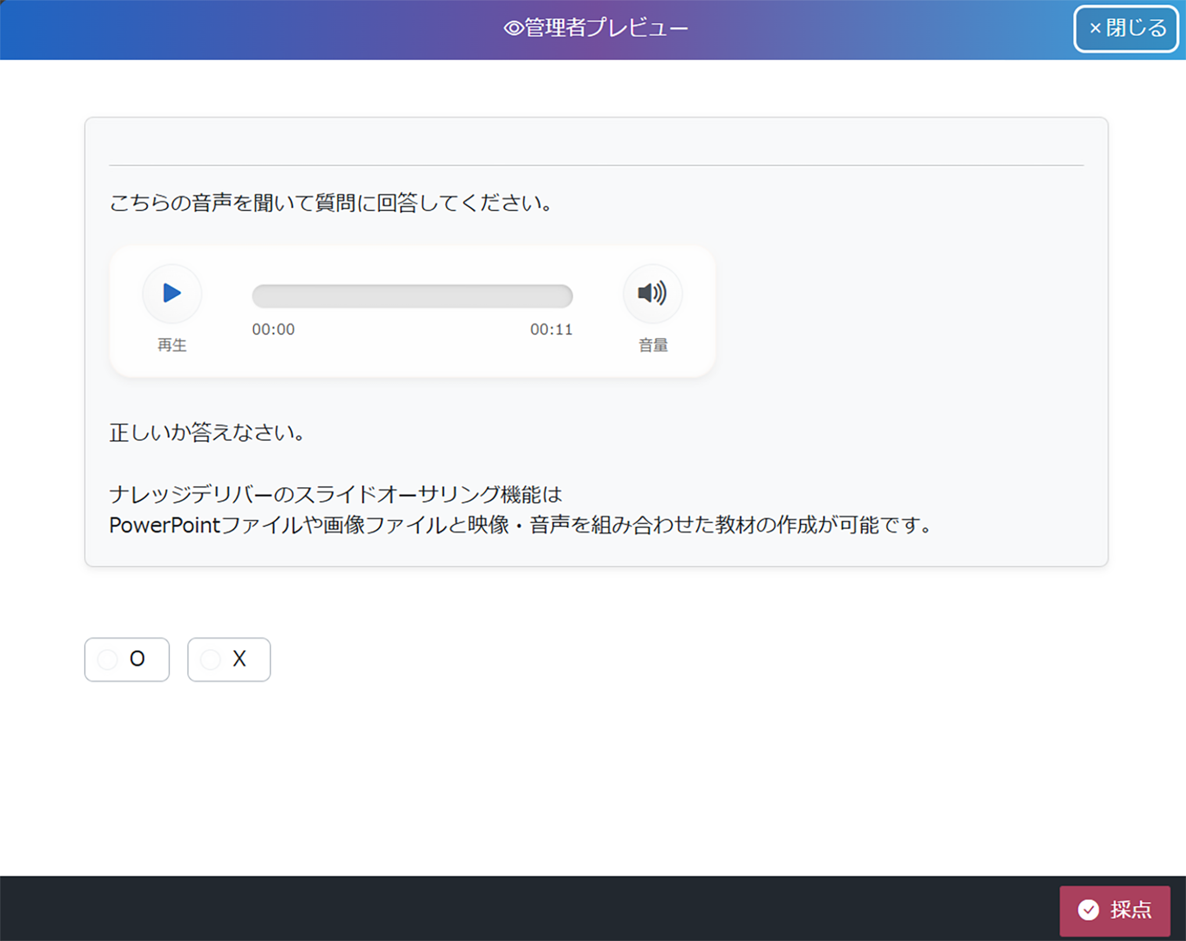Click the 音量 label under speaker icon
1186x941 pixels.
click(x=653, y=345)
